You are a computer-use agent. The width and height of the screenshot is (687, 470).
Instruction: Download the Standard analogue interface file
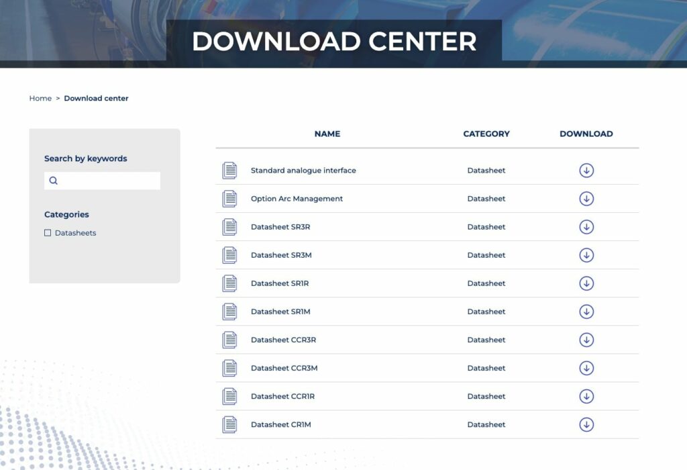[x=586, y=171]
